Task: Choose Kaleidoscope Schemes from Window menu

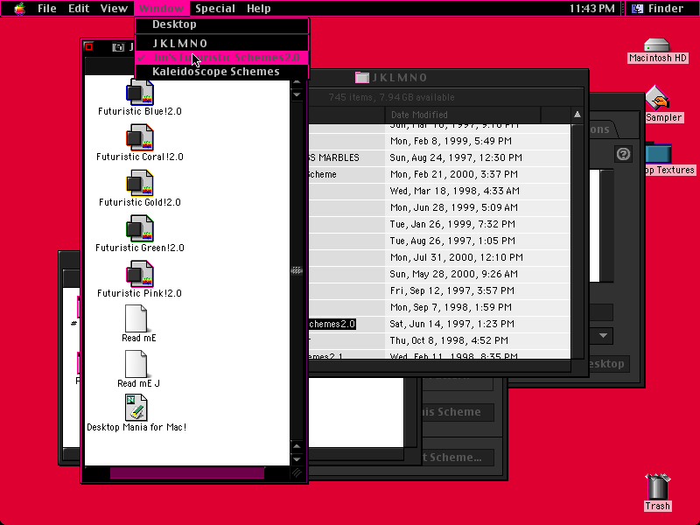Action: point(221,72)
